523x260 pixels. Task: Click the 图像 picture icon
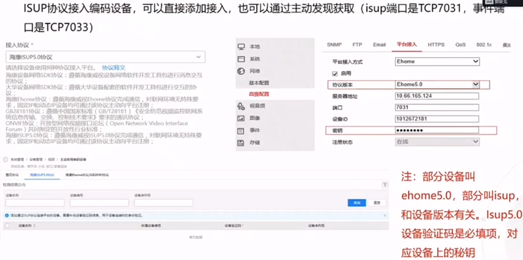tap(241, 118)
